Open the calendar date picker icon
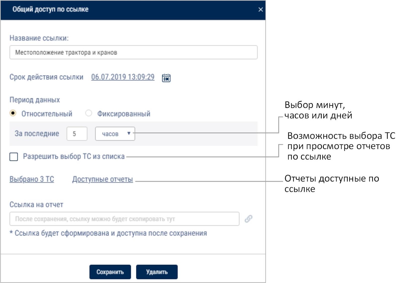This screenshot has height=283, width=403. (166, 78)
